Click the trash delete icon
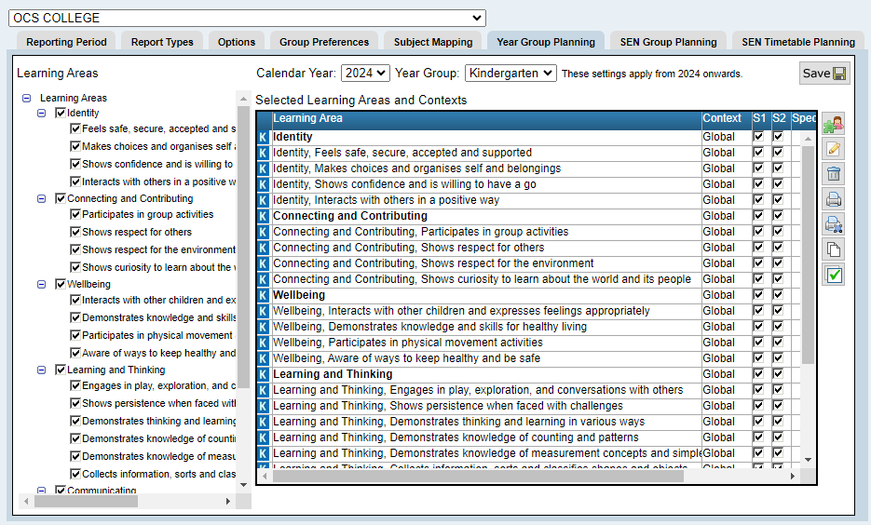 tap(833, 174)
